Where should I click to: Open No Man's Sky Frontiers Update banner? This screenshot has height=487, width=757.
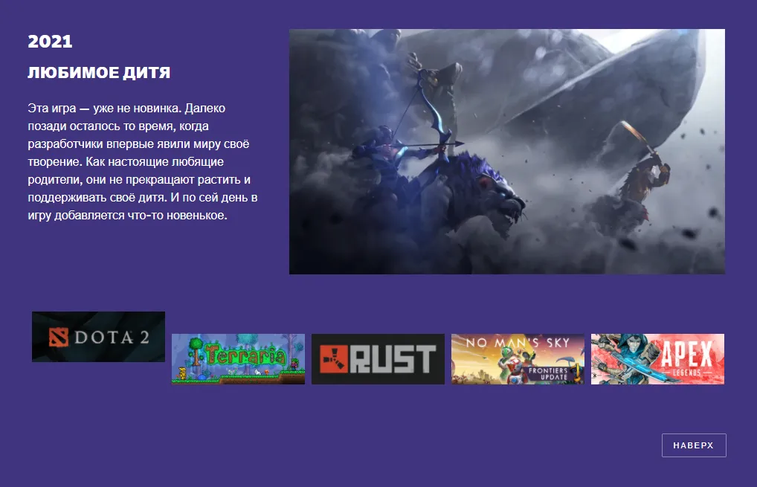point(518,358)
